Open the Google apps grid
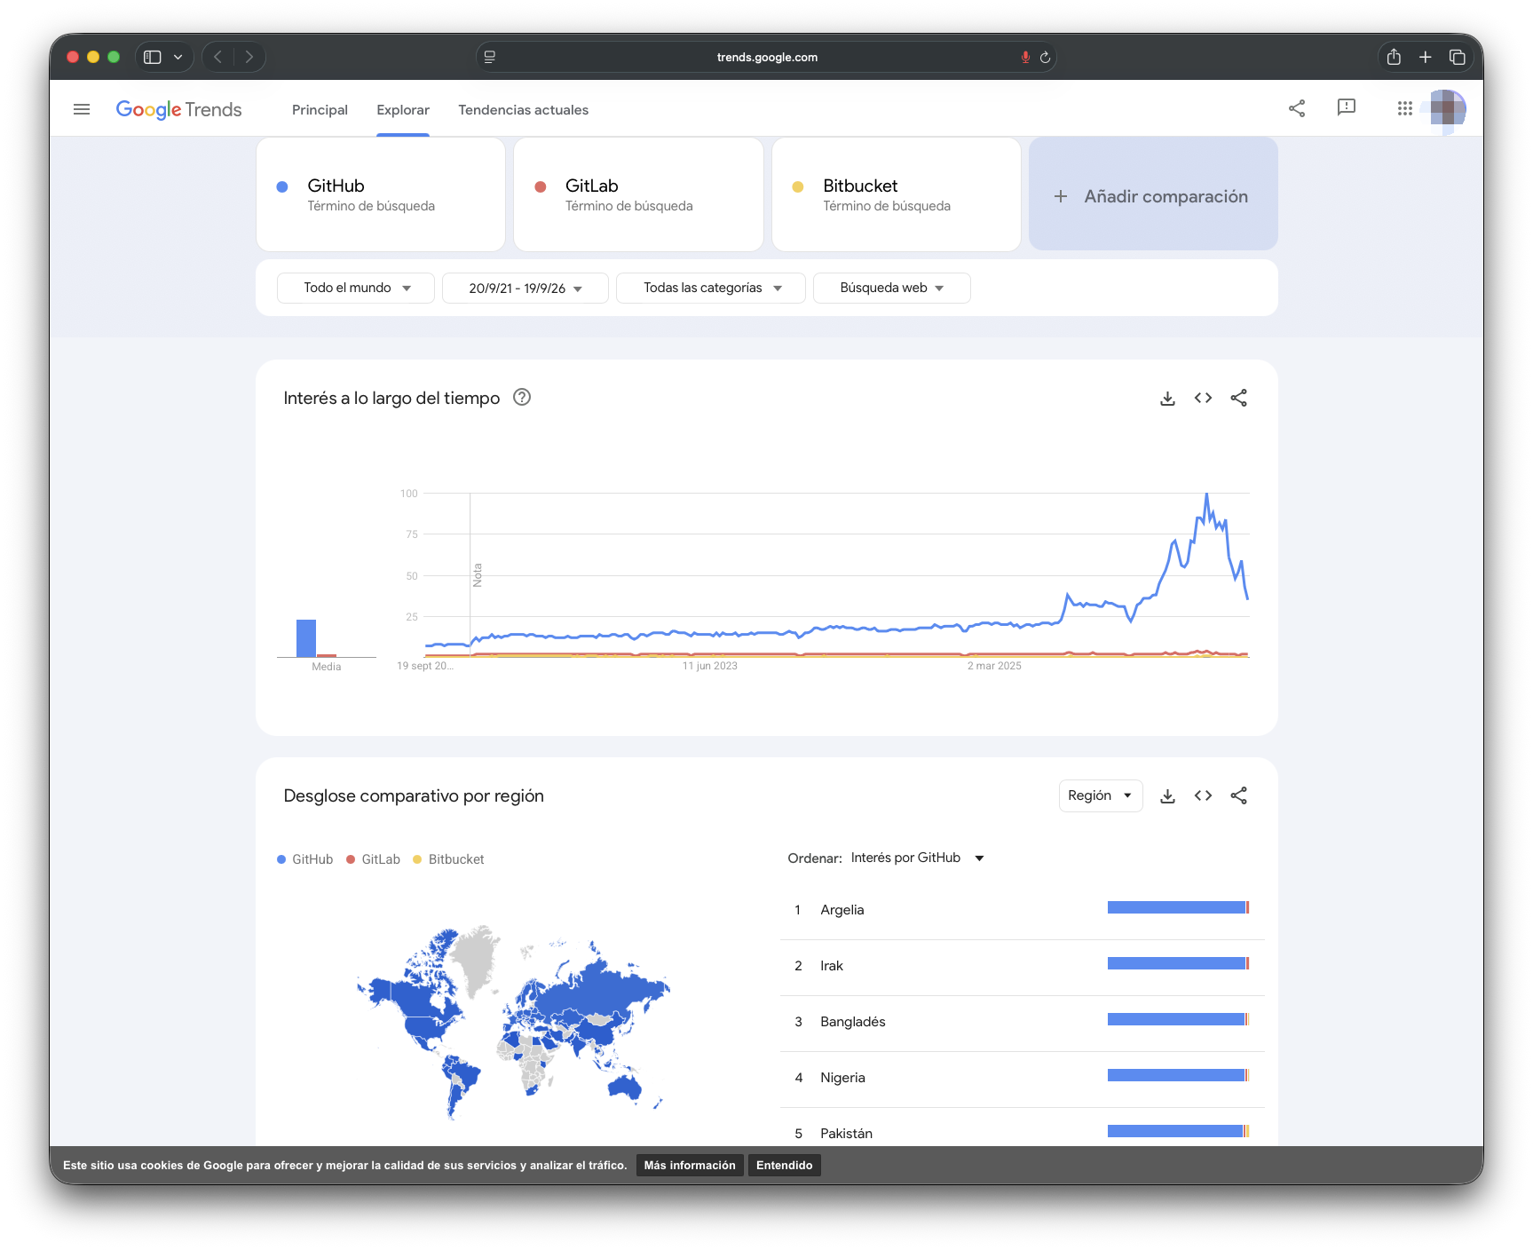The image size is (1533, 1250). 1404,108
